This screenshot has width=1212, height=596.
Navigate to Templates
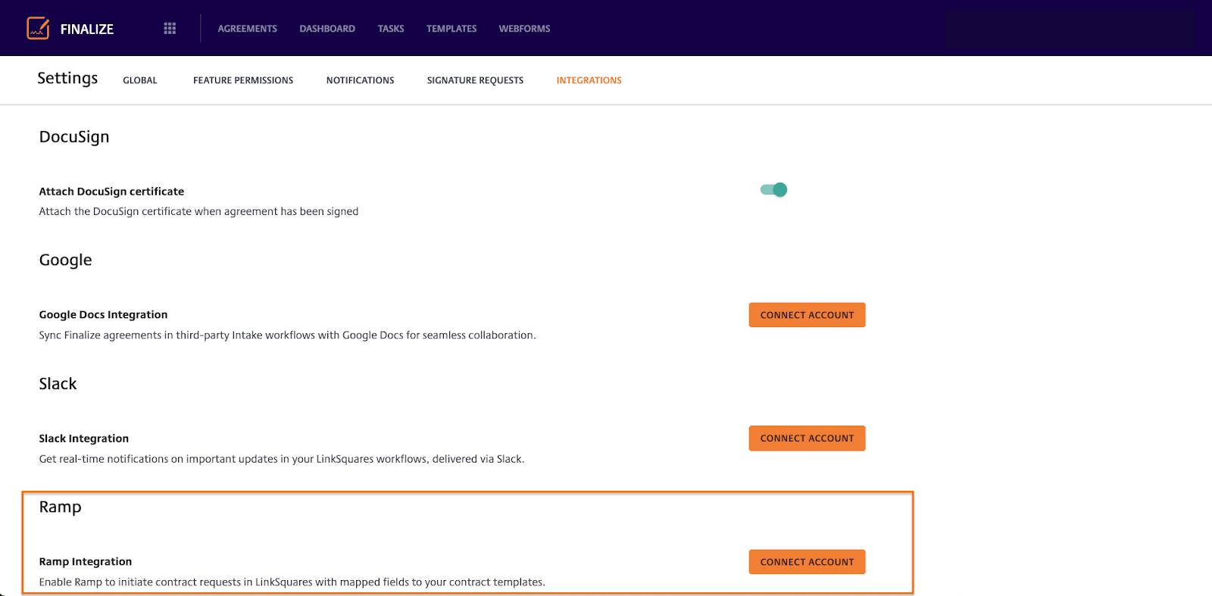pos(451,29)
